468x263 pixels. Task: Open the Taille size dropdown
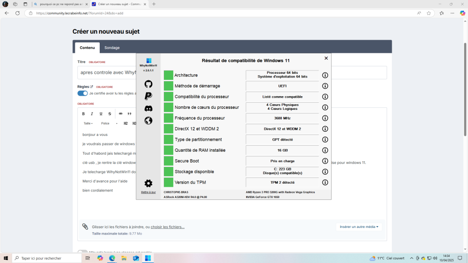click(x=88, y=123)
